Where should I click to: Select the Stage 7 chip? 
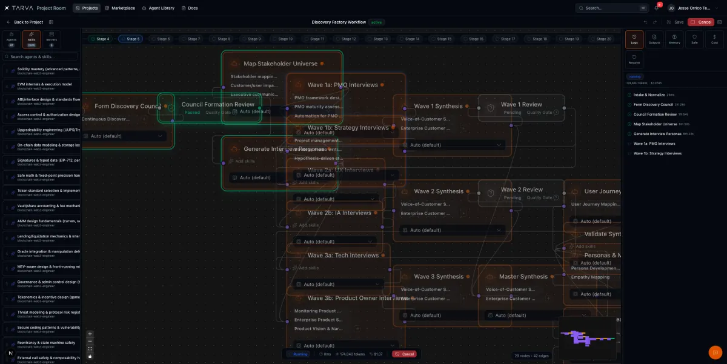[191, 39]
